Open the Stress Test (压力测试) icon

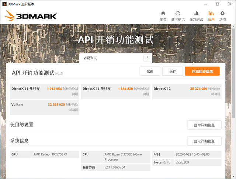(196, 13)
